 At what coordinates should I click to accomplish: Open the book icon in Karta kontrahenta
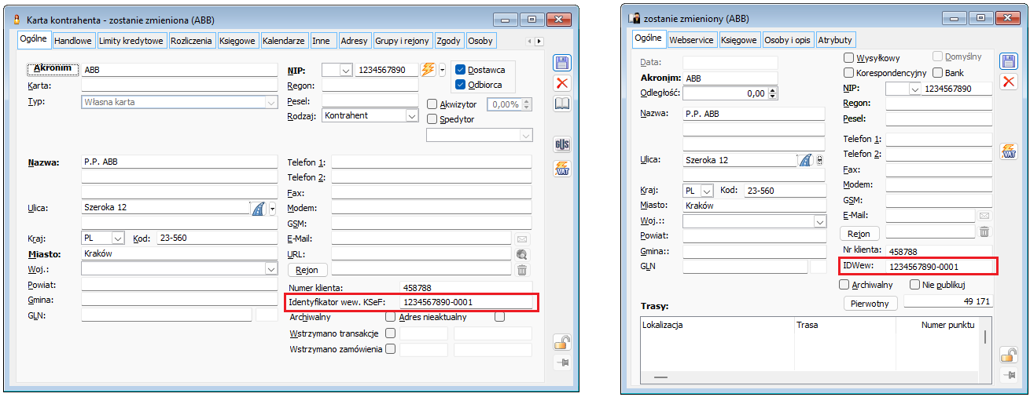562,104
